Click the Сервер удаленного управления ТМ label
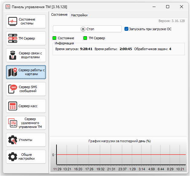 click(30, 123)
